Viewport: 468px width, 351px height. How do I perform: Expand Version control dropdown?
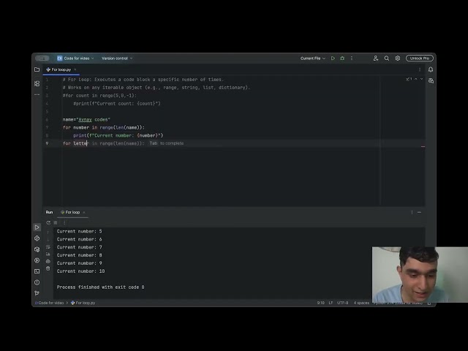(117, 58)
